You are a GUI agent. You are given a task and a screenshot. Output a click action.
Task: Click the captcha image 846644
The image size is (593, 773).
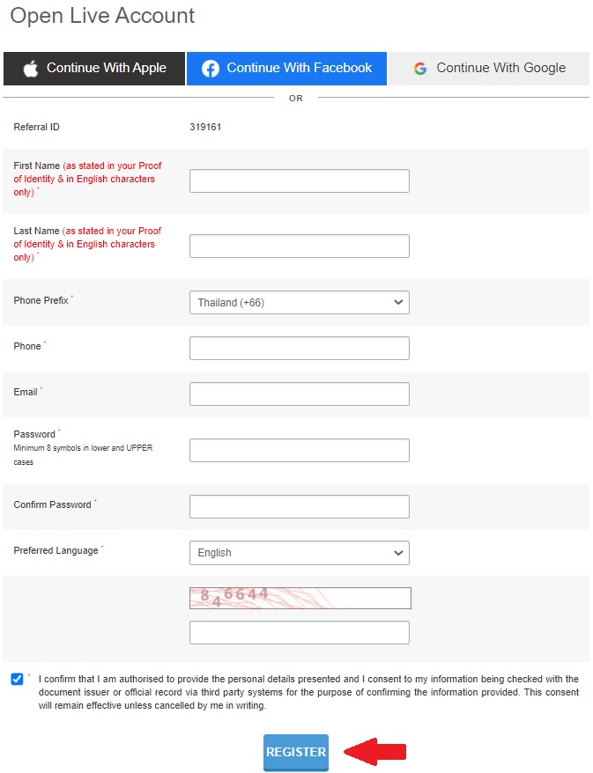click(300, 598)
